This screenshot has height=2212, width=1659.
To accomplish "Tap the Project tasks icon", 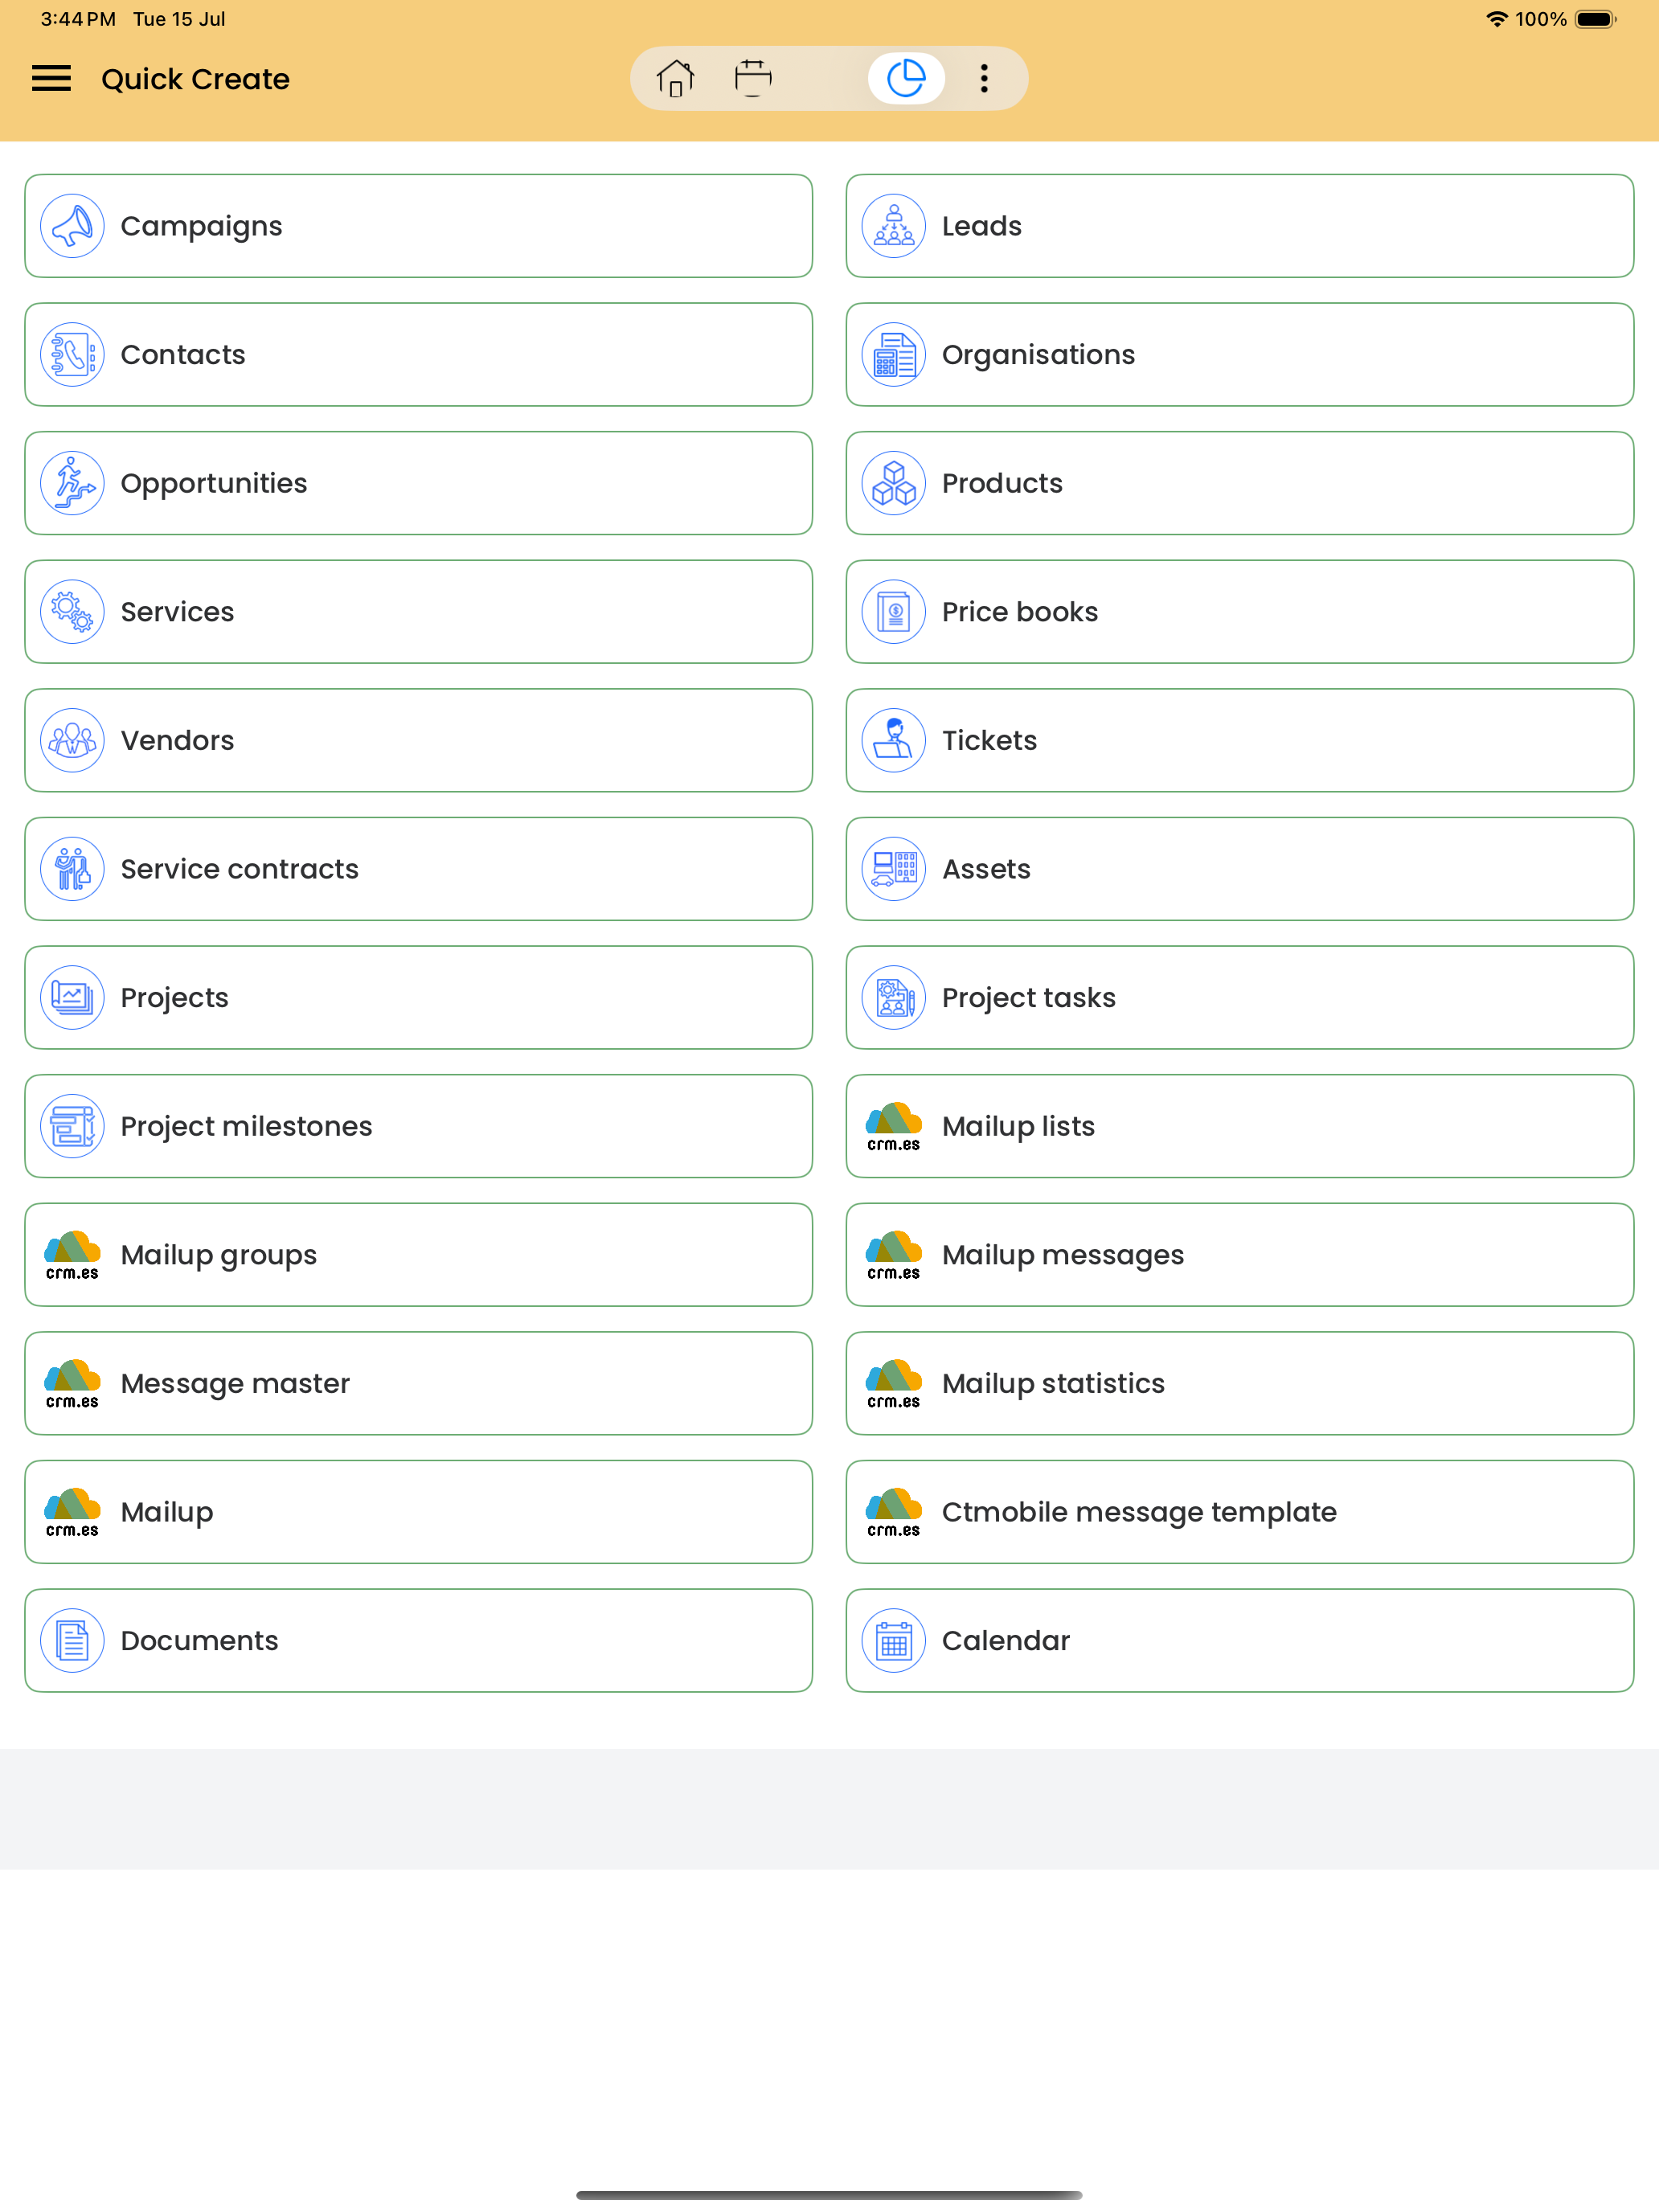I will pyautogui.click(x=893, y=998).
